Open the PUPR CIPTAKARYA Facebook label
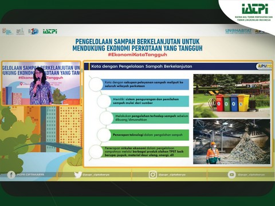This screenshot has width=275, height=206. tap(30, 175)
